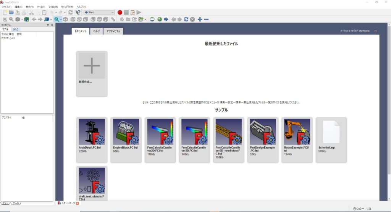Viewport: 391px width, 212px height.
Task: Expand the undo history dropdown arrow
Action: [56, 13]
